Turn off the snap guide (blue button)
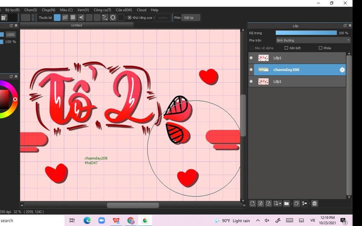The width and height of the screenshot is (362, 226). coord(57,18)
